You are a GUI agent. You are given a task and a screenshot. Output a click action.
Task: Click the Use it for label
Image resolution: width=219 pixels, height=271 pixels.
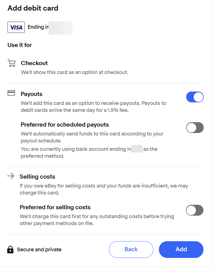click(19, 45)
